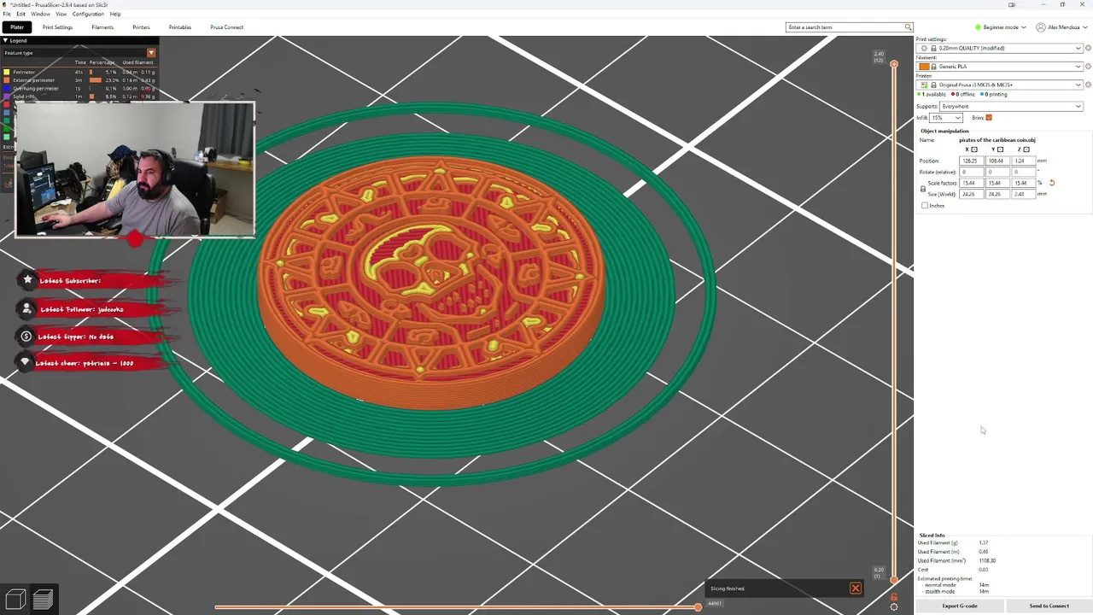Open the Configuration menu
The height and width of the screenshot is (615, 1093).
click(88, 15)
